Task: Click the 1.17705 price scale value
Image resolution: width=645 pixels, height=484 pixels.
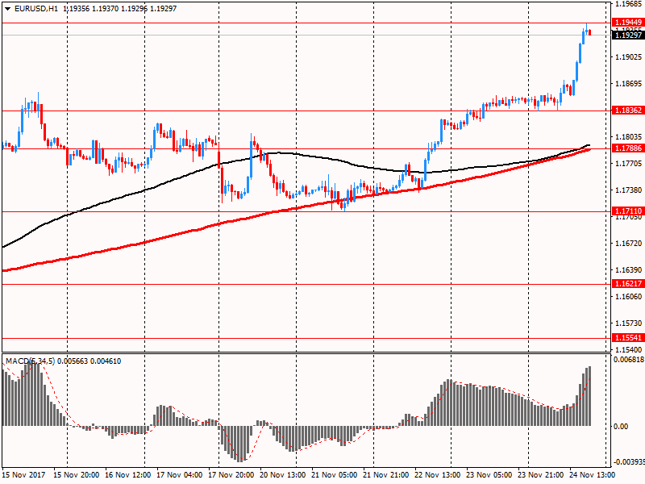Action: click(628, 164)
